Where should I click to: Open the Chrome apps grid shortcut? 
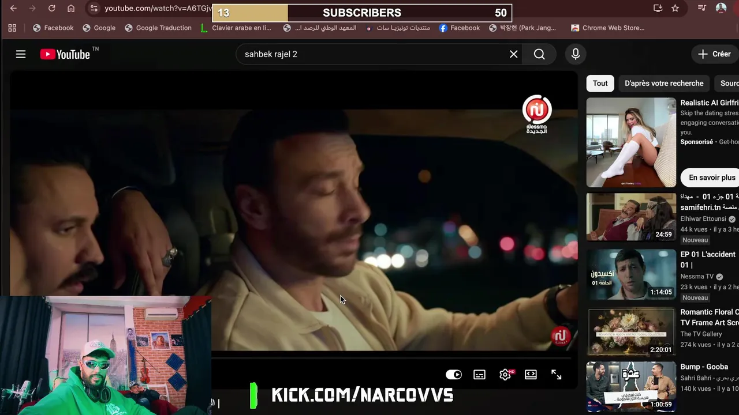[x=12, y=28]
